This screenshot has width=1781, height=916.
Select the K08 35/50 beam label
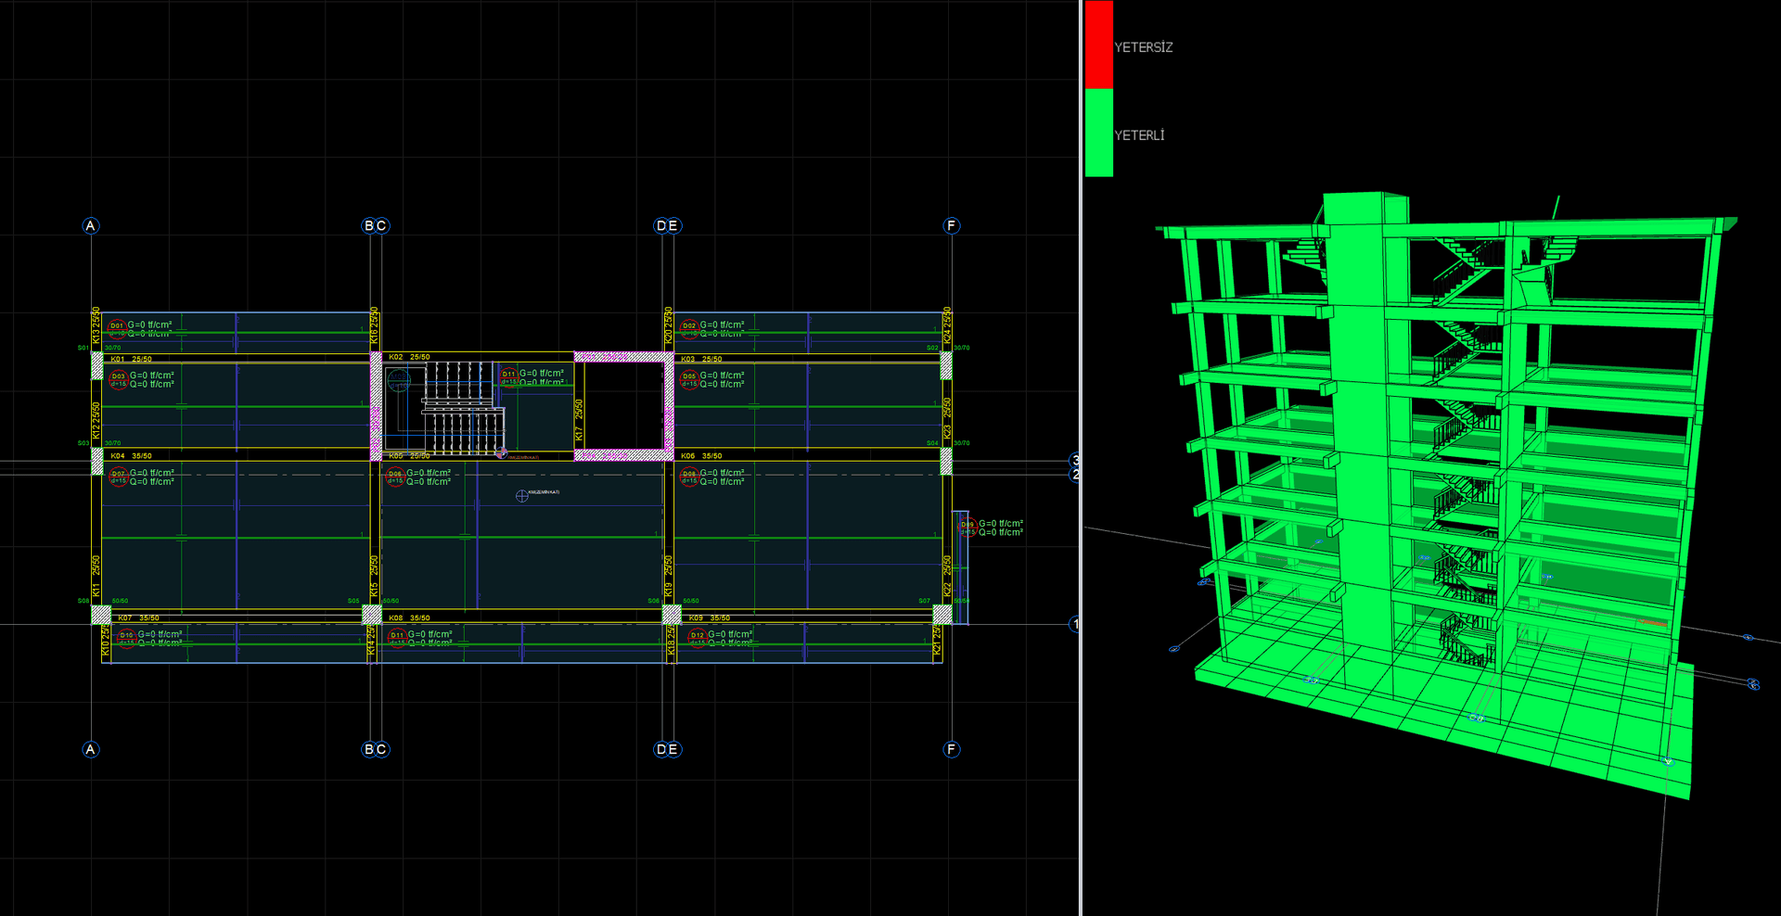pos(409,617)
